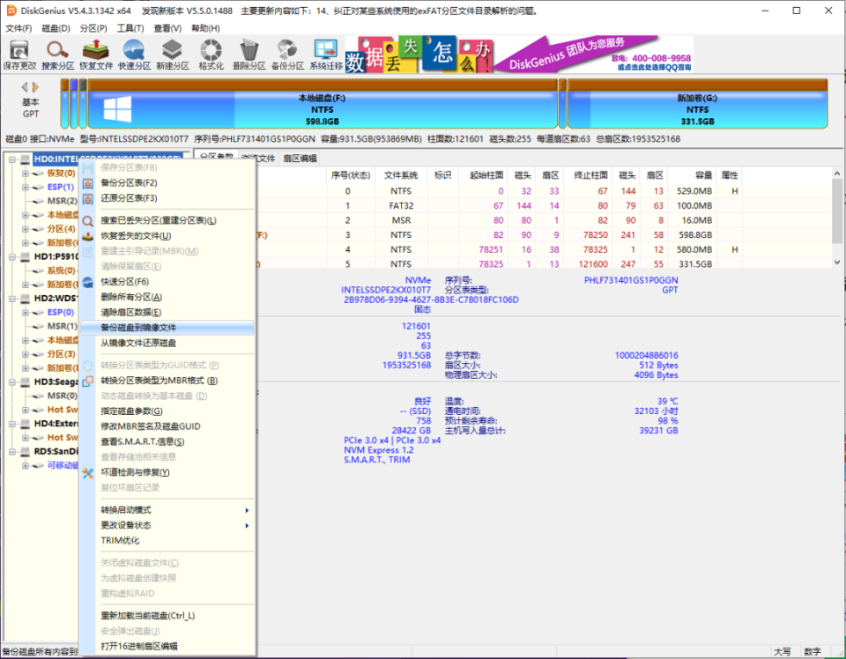Viewport: 846px width, 659px height.
Task: Open the 工具(T) menu
Action: (x=130, y=28)
